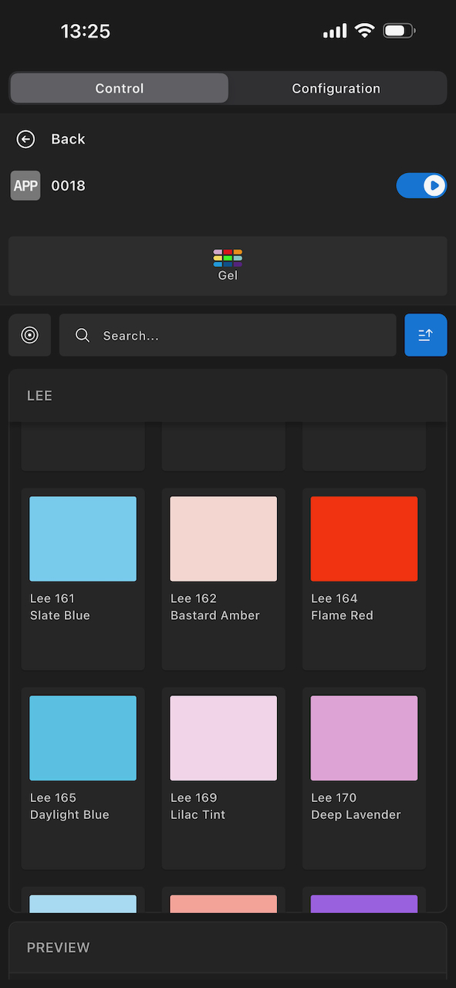Click the magnifier icon in search box
This screenshot has width=456, height=988.
point(83,335)
